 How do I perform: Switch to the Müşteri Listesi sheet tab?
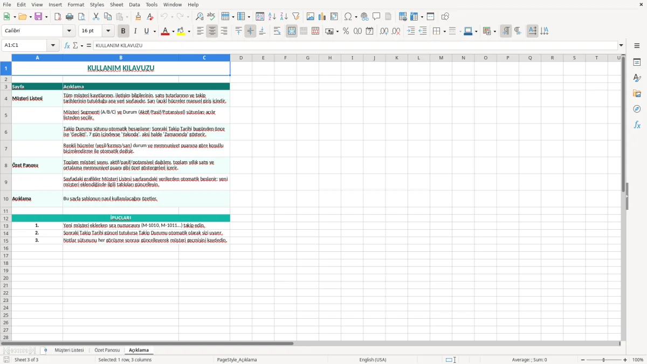click(x=69, y=351)
